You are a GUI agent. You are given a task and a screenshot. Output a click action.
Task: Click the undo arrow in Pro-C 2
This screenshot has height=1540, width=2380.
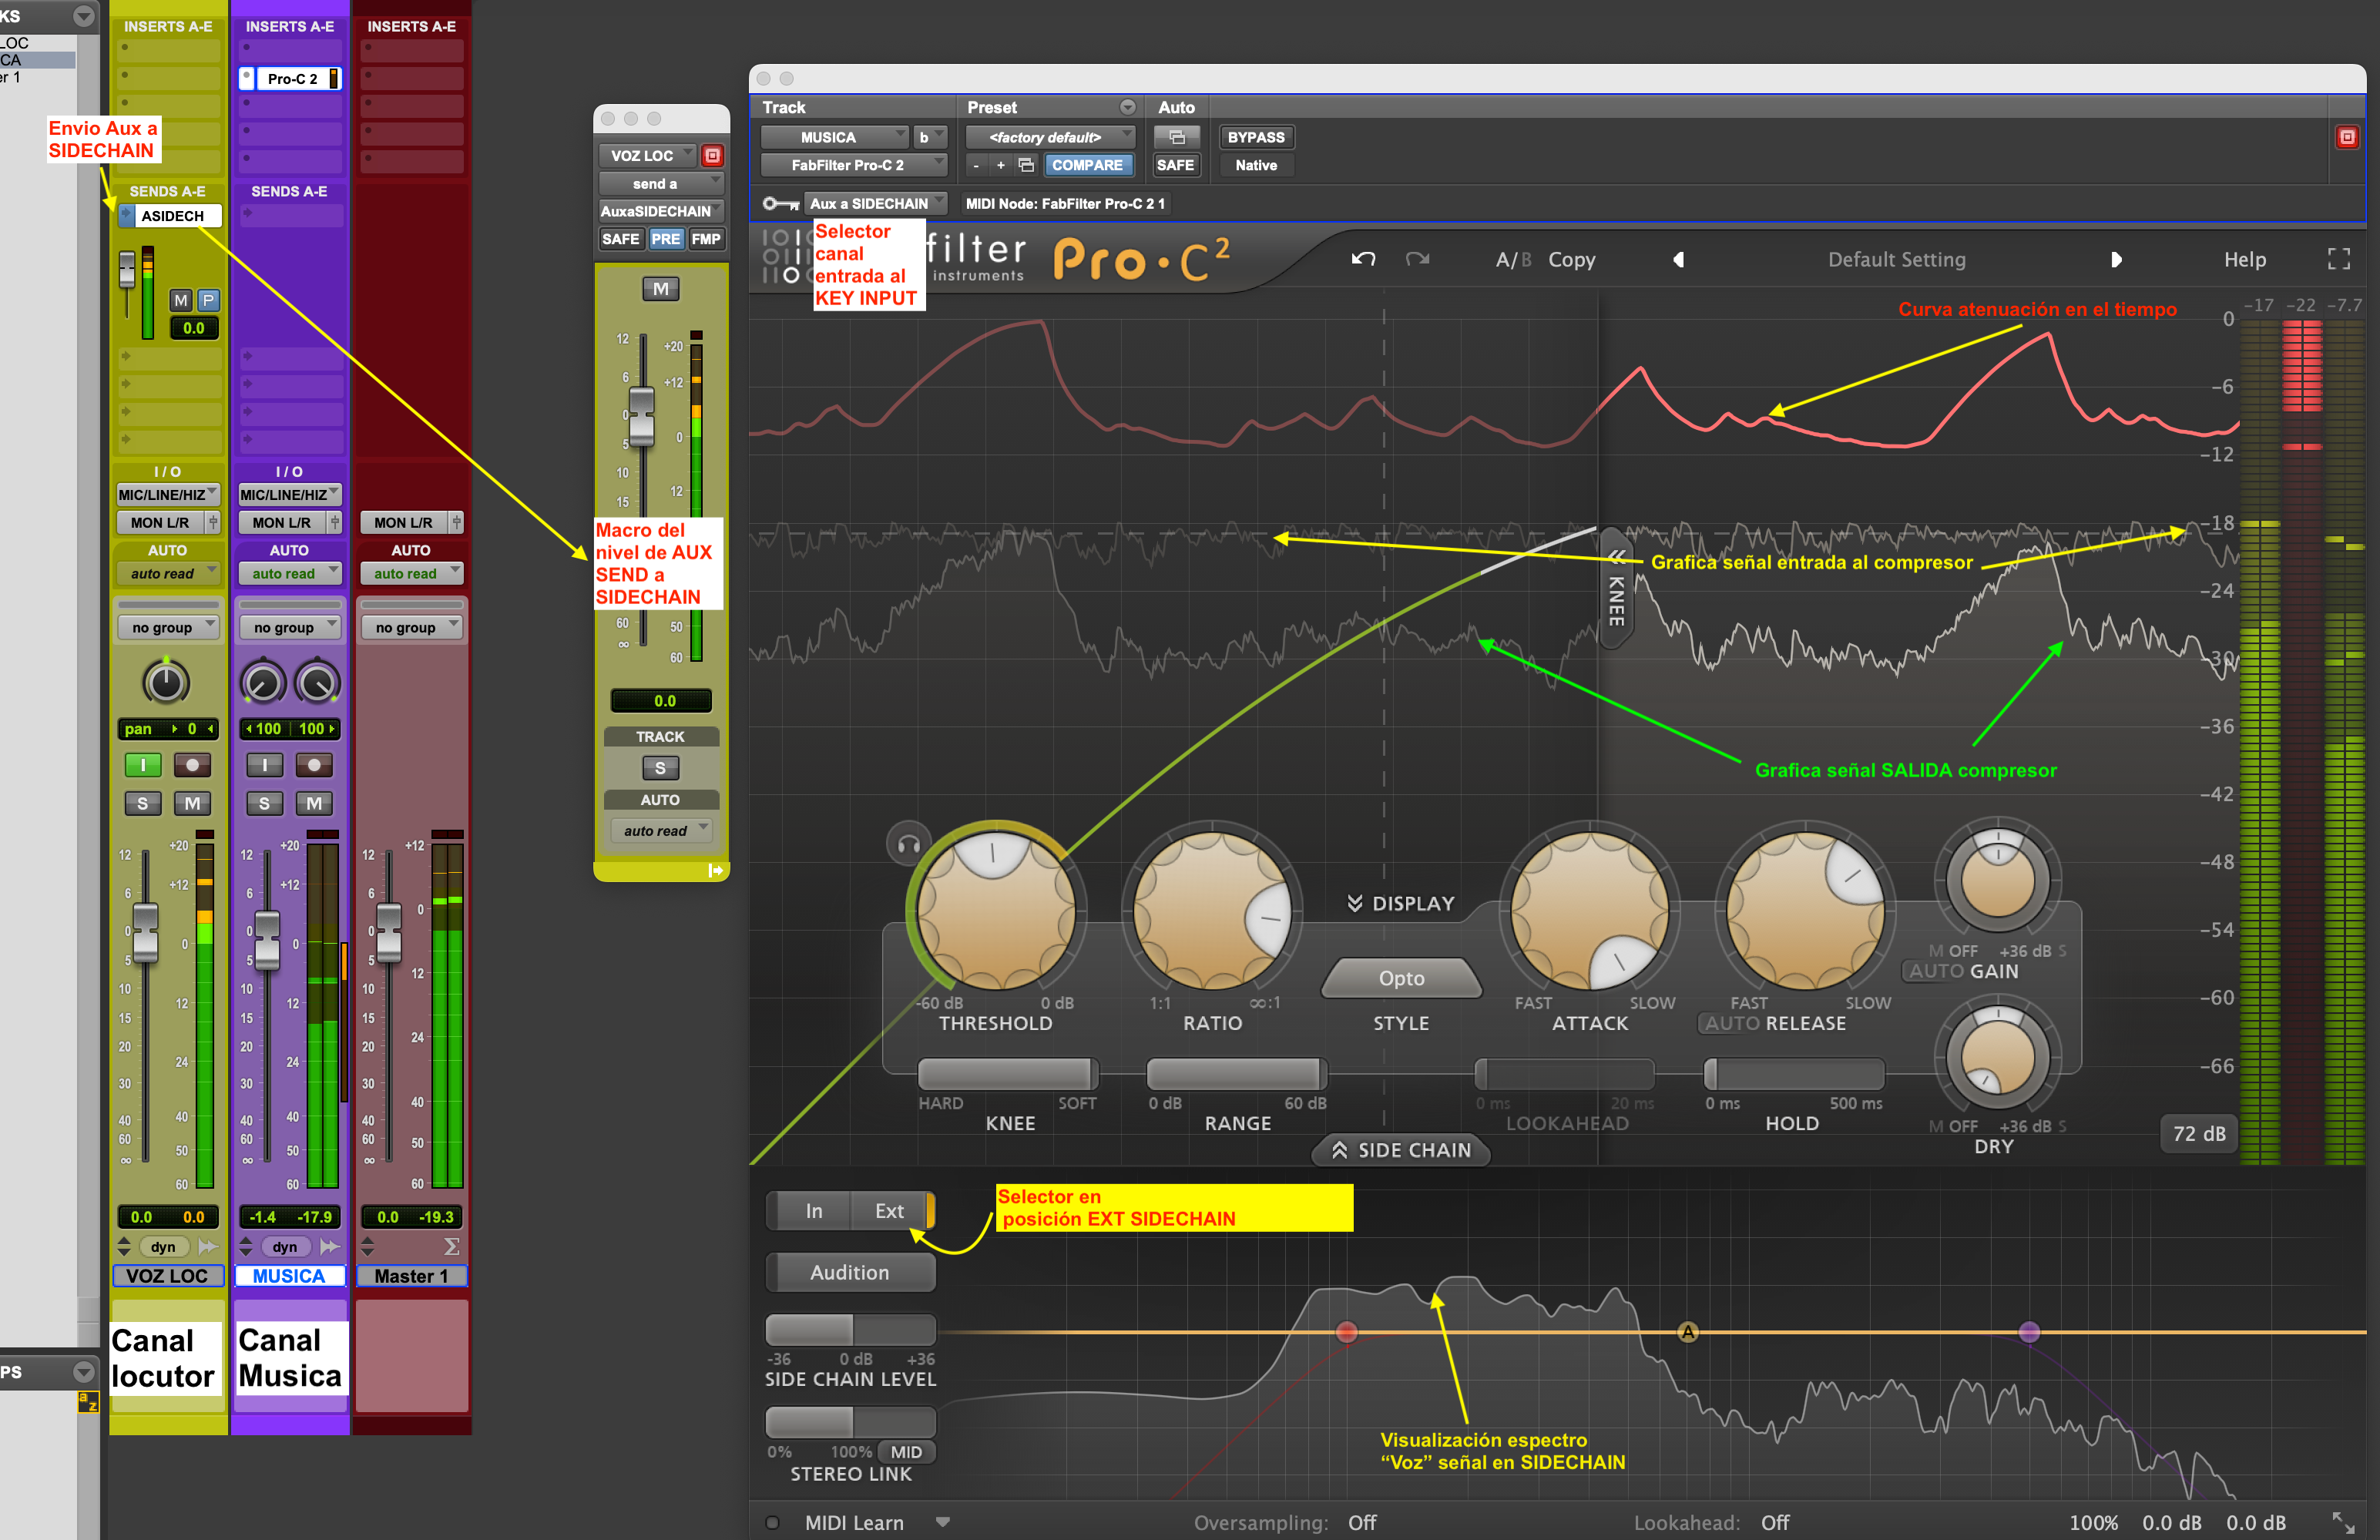[x=1362, y=258]
